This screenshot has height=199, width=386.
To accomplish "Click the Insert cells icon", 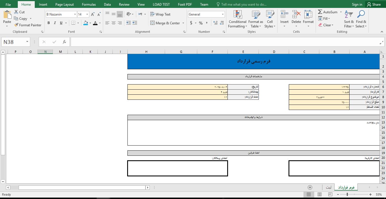I will tap(284, 14).
